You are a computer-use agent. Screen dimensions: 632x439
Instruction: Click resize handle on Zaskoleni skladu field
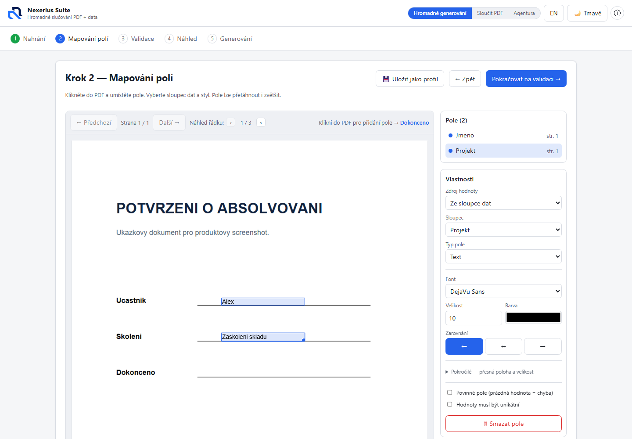pyautogui.click(x=304, y=340)
